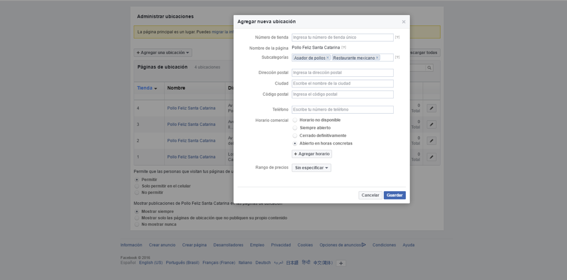This screenshot has height=280, width=567.
Task: Open Pollo Feliz Santa Catarina store 4 link
Action: 191,108
